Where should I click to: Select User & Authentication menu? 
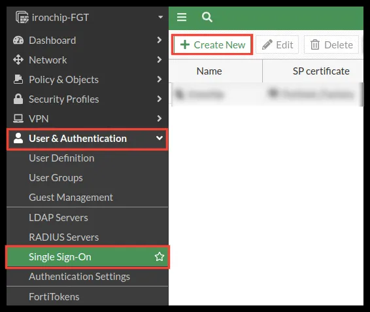(x=88, y=139)
